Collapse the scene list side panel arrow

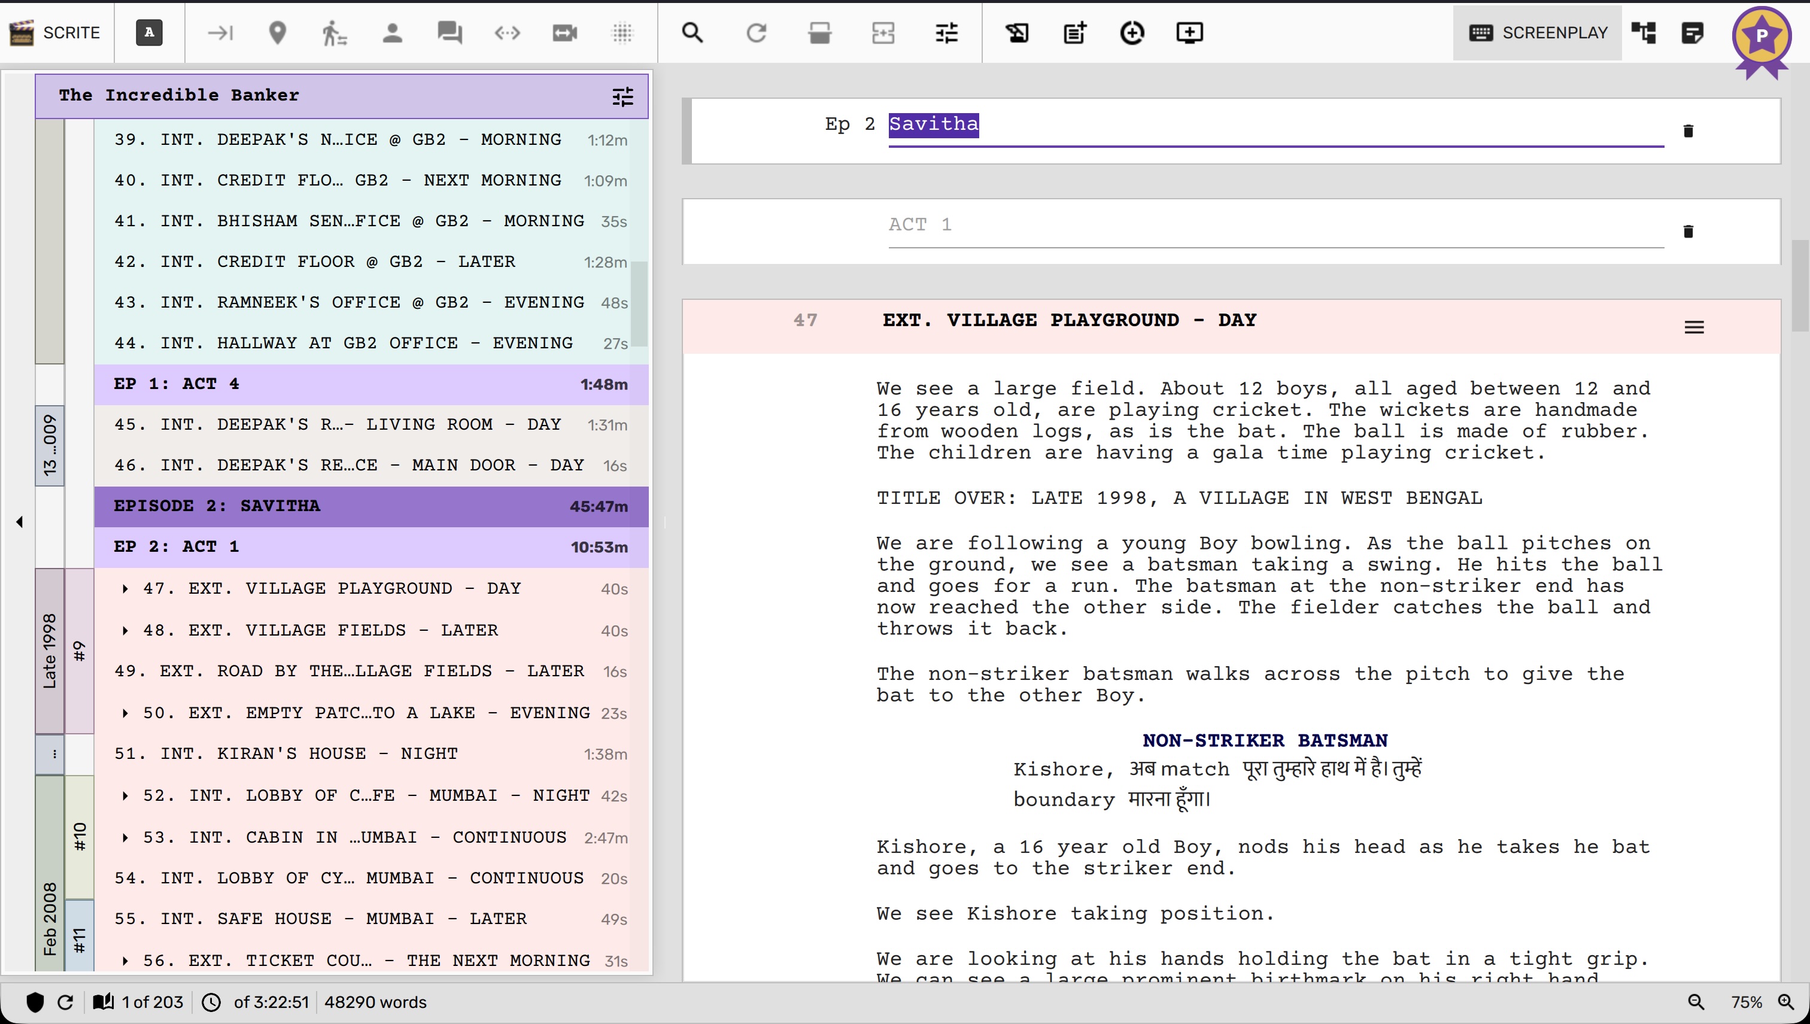pyautogui.click(x=19, y=522)
